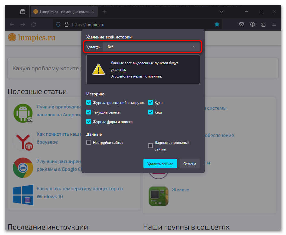Open the Android robot article icon

pos(23,113)
